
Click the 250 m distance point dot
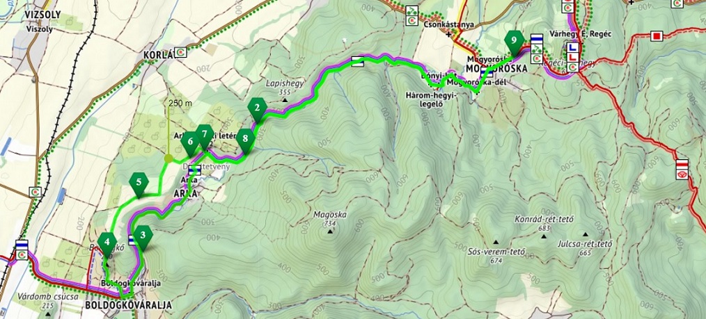(x=168, y=158)
